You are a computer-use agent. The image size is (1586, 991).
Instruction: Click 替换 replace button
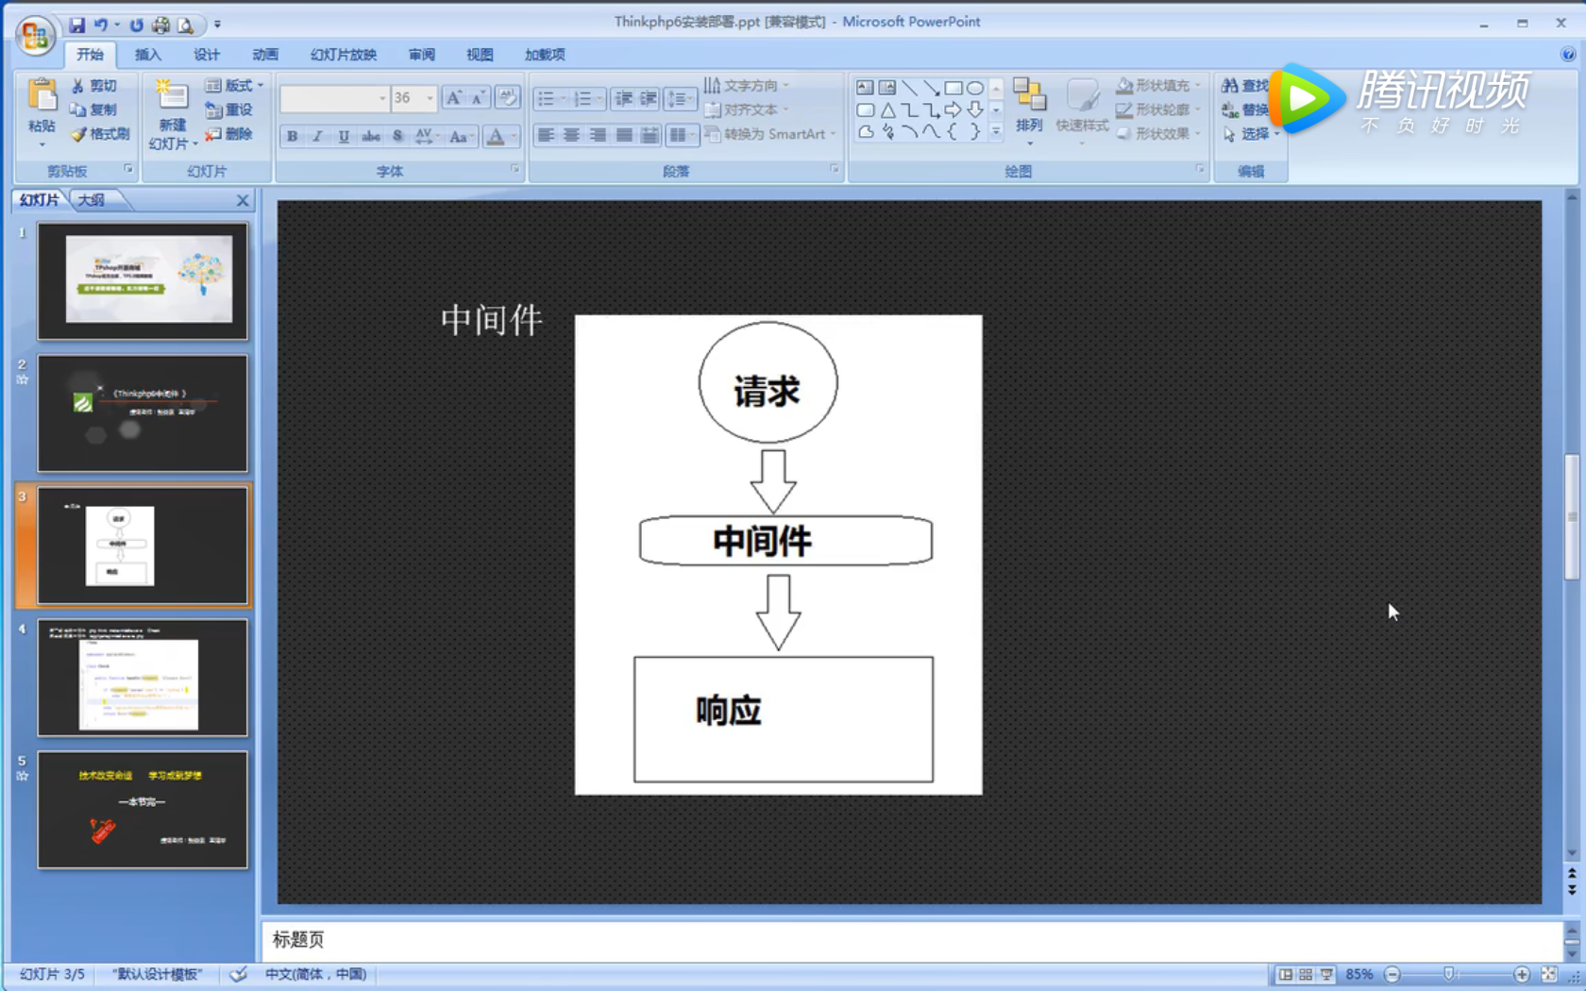click(1244, 109)
